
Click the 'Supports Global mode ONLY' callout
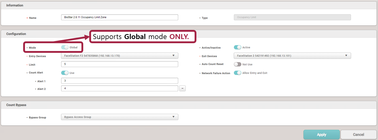(143, 37)
